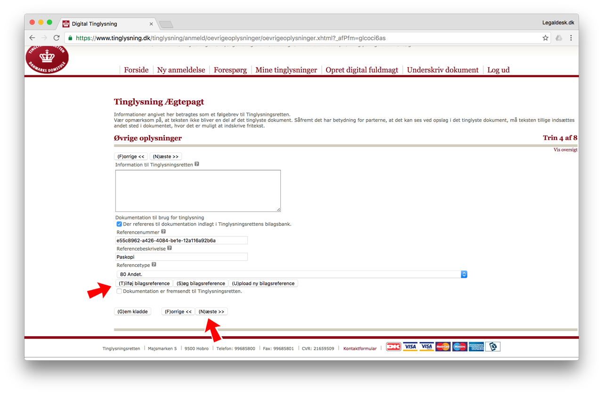Select Opret digital fuldmagt menu item

(362, 70)
